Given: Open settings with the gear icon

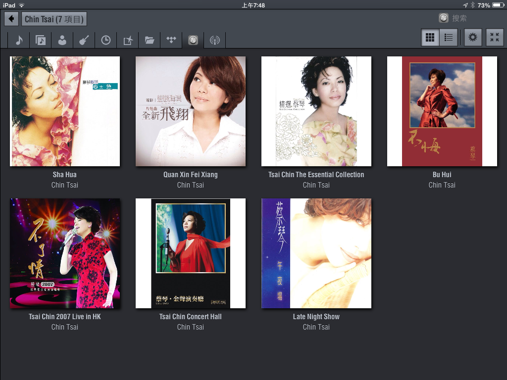Looking at the screenshot, I should 473,38.
